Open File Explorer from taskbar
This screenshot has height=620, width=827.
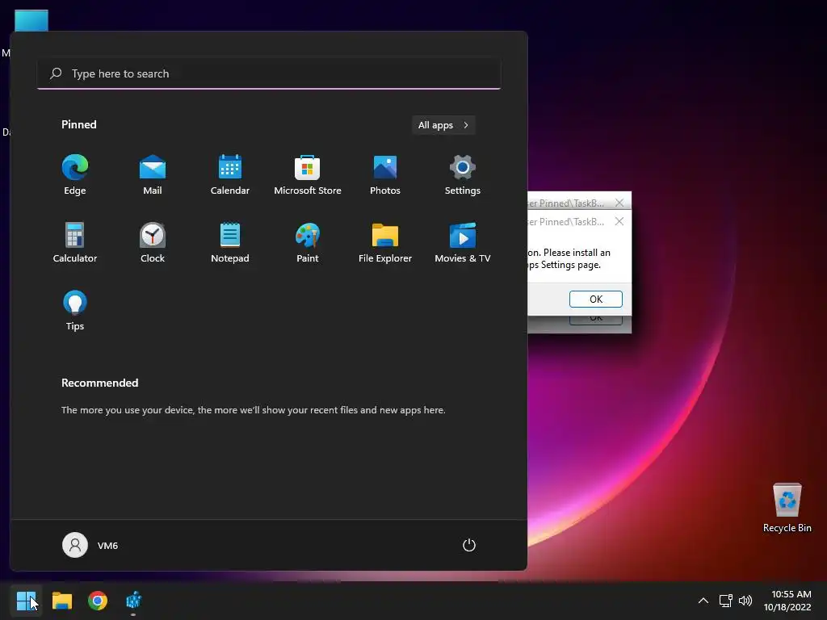click(x=61, y=601)
